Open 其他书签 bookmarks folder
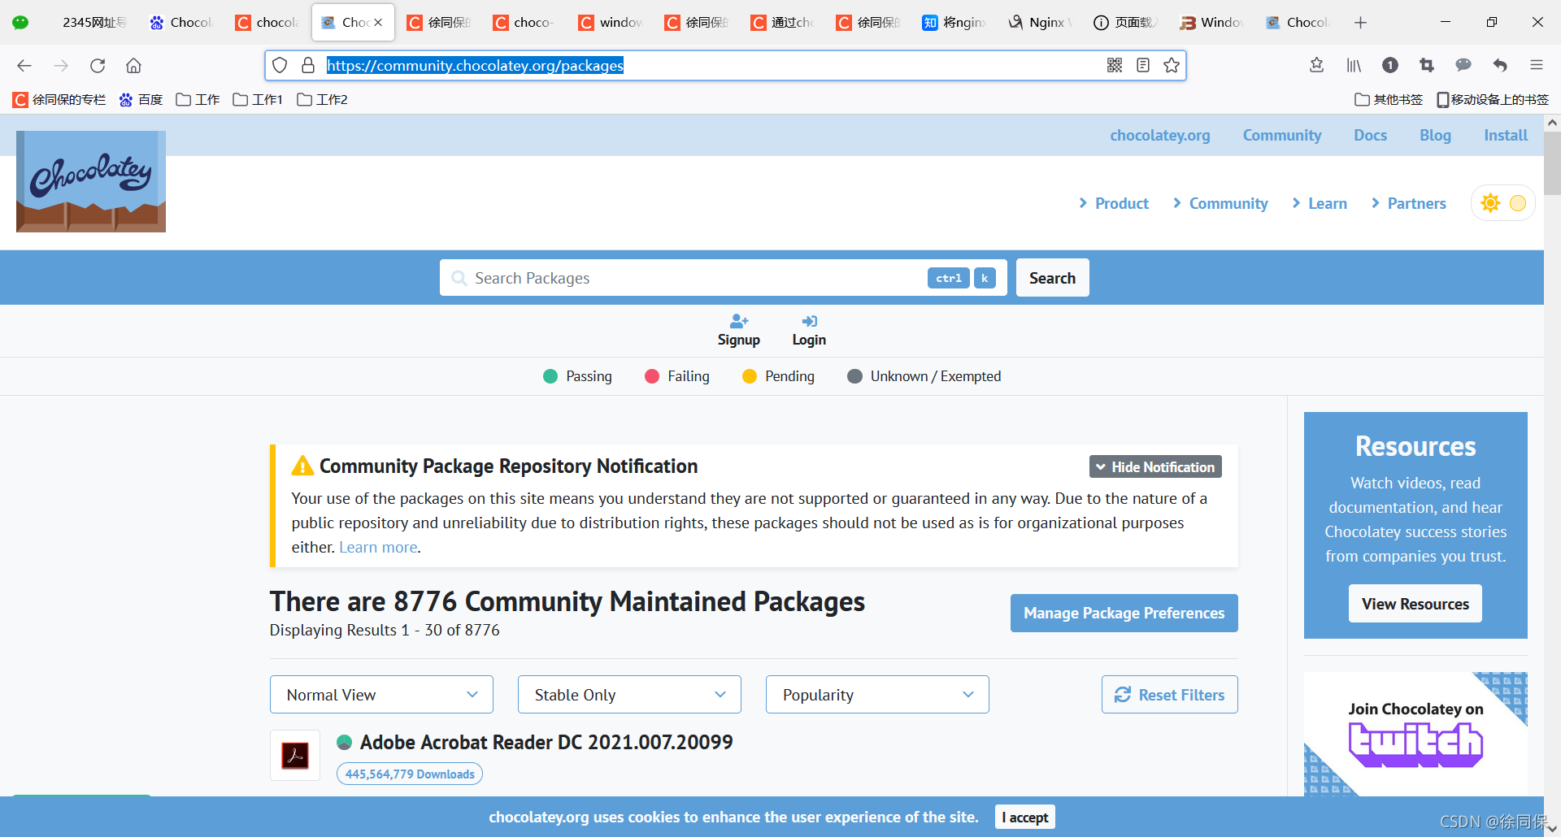This screenshot has height=837, width=1561. pos(1389,99)
